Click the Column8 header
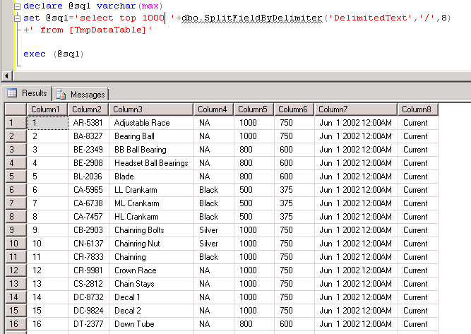 [x=418, y=109]
